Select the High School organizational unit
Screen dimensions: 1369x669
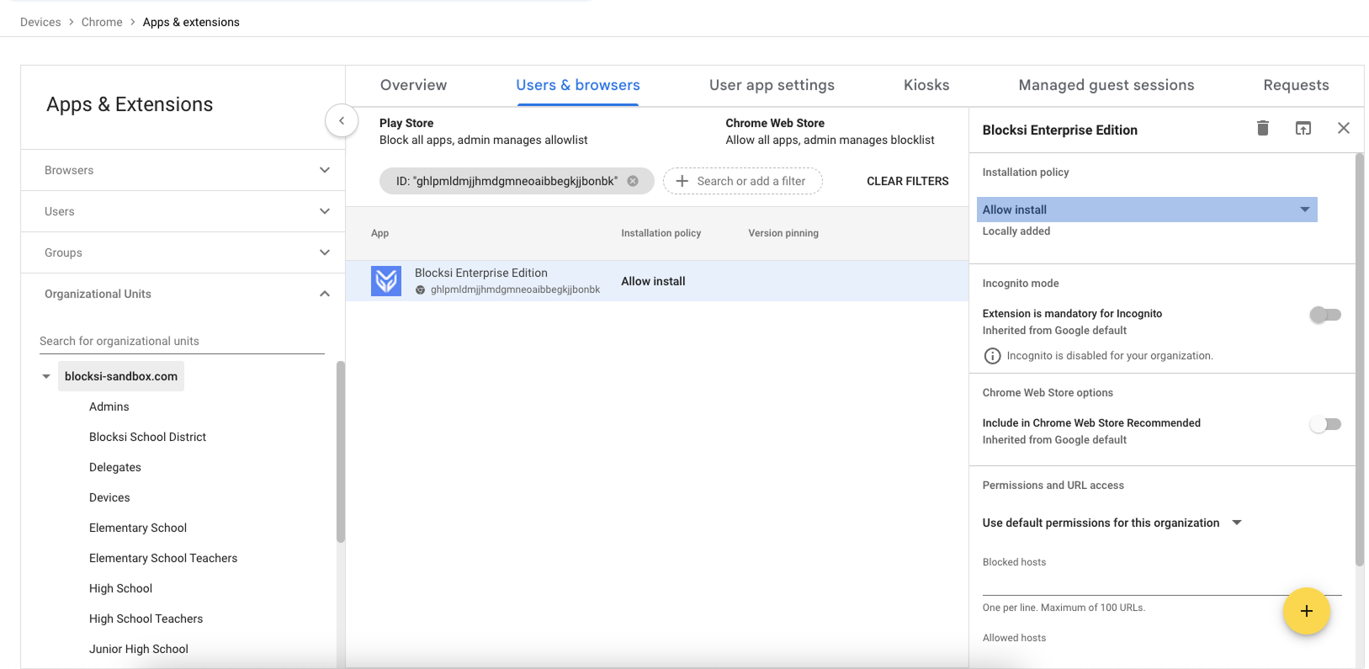121,588
